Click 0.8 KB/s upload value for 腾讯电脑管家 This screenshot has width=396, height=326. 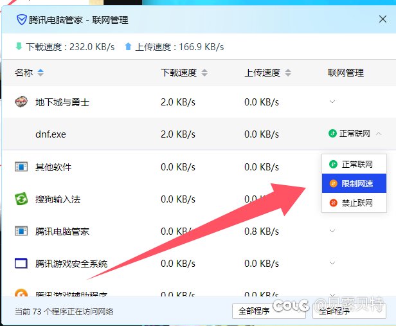pos(262,231)
